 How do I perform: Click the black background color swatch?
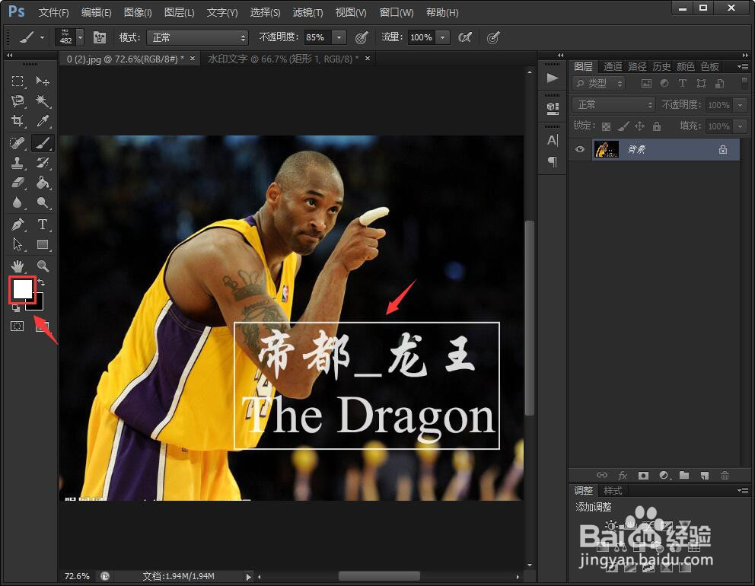point(37,304)
